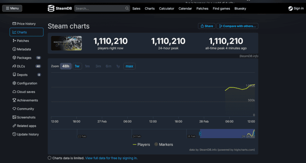
Task: Click the Share button
Action: tap(207, 26)
